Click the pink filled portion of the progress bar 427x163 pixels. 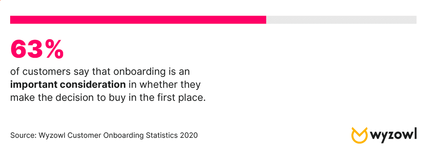click(x=138, y=20)
